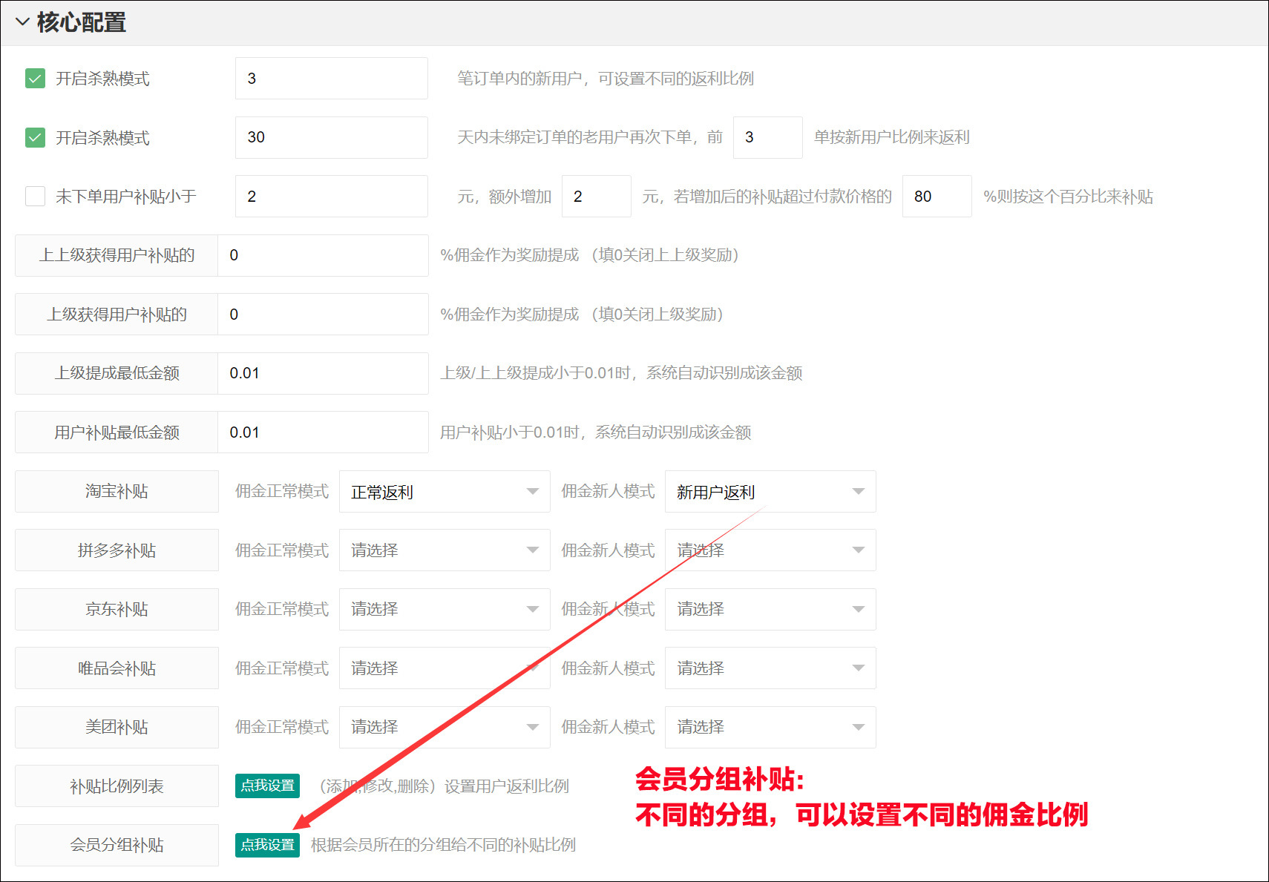Open 唯品会补贴 佣金新人模式 dropdown
Image resolution: width=1269 pixels, height=882 pixels.
[770, 668]
